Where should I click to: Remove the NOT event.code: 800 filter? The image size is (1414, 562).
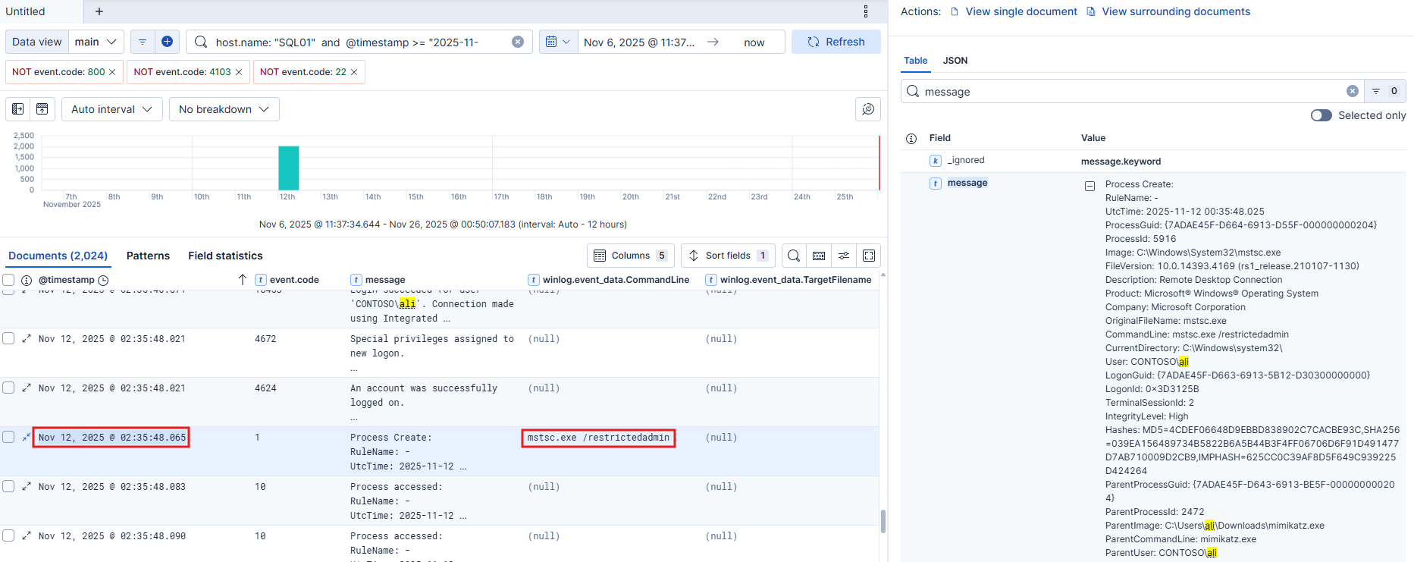pyautogui.click(x=112, y=72)
